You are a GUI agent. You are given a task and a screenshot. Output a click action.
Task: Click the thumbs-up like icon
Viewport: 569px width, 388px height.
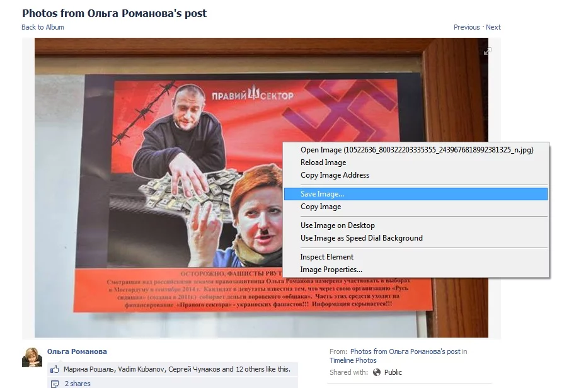pos(55,370)
